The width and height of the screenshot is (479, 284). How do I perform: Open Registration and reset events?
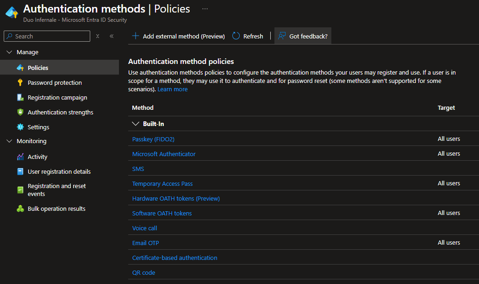[x=56, y=190]
